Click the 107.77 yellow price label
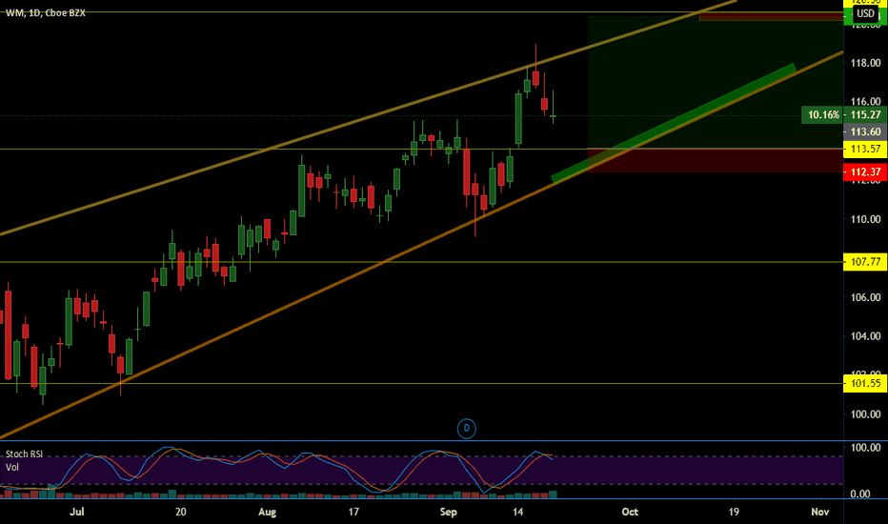 pos(865,262)
